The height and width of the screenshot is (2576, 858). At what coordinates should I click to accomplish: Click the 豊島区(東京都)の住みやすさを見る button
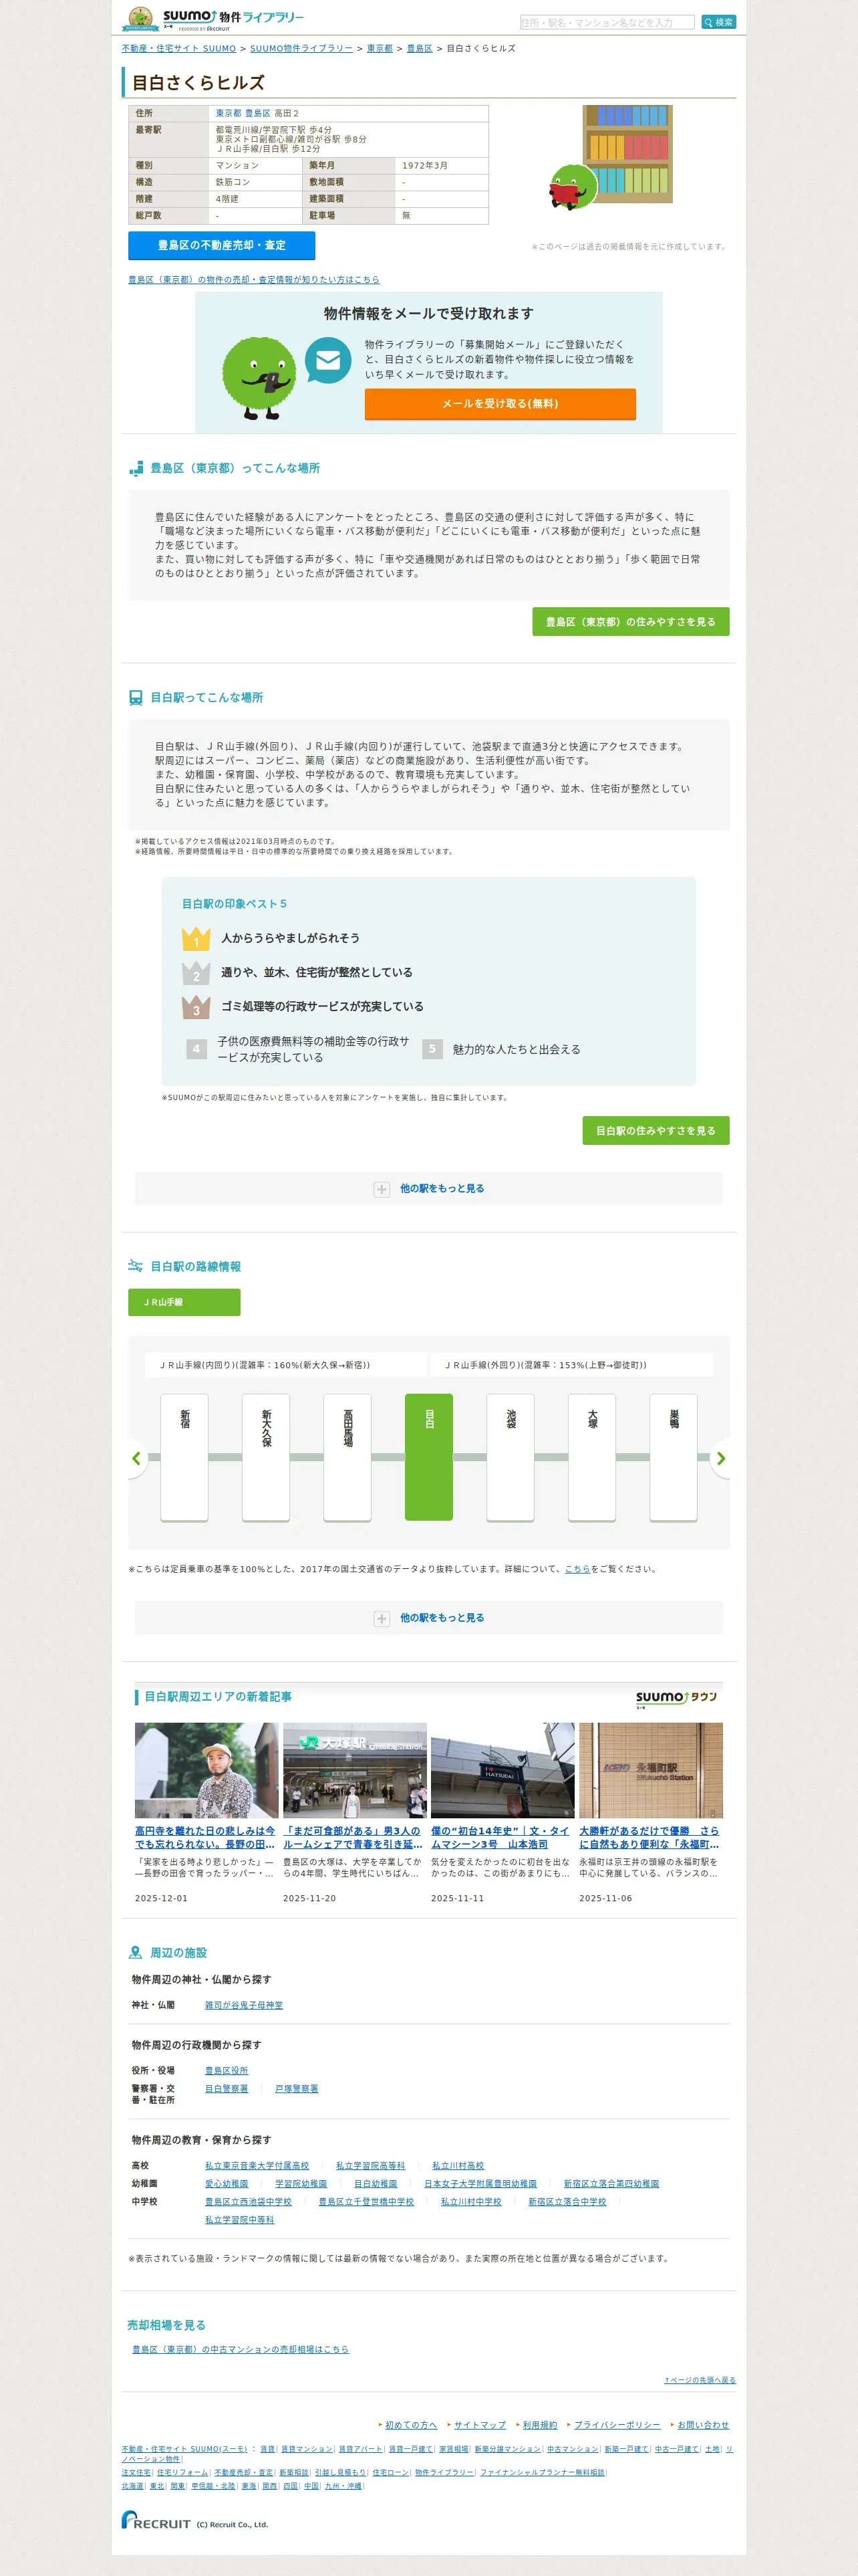click(631, 622)
